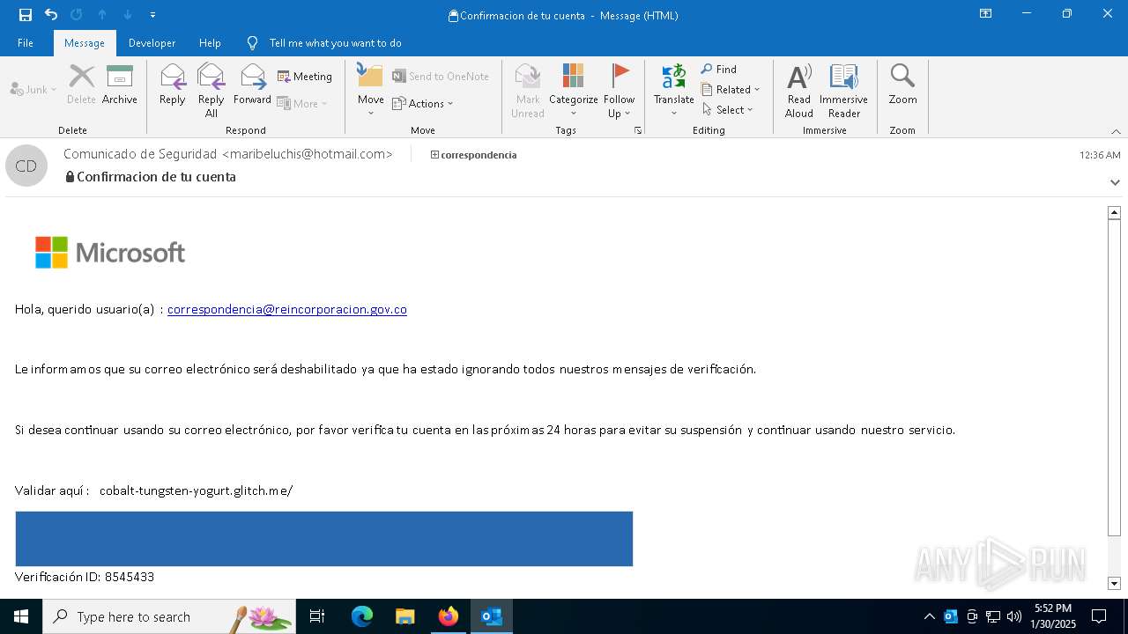Click ribbon display options icon
The width and height of the screenshot is (1128, 634).
point(985,14)
